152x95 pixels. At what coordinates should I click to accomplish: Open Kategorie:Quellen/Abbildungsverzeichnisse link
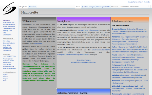pos(73,54)
